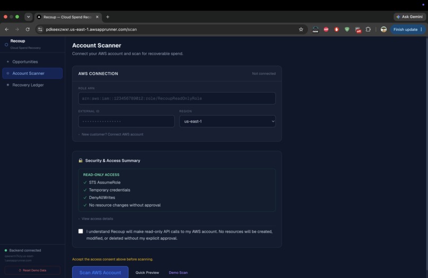Click the browser forward arrow

(x=17, y=30)
